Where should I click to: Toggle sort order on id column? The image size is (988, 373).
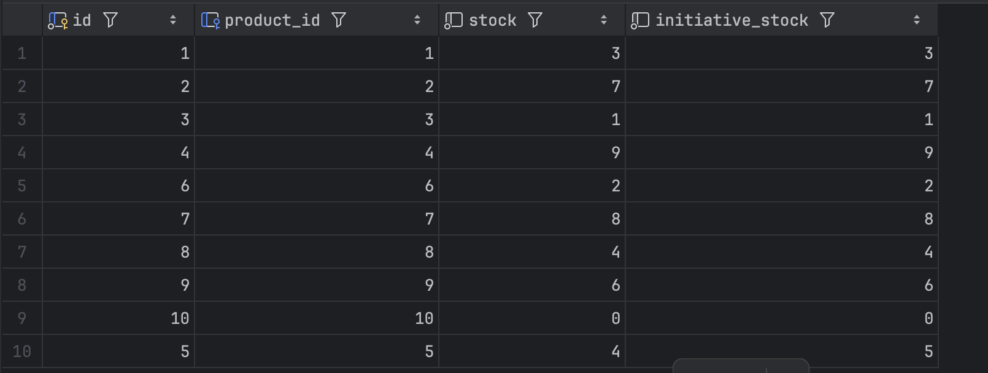coord(173,20)
